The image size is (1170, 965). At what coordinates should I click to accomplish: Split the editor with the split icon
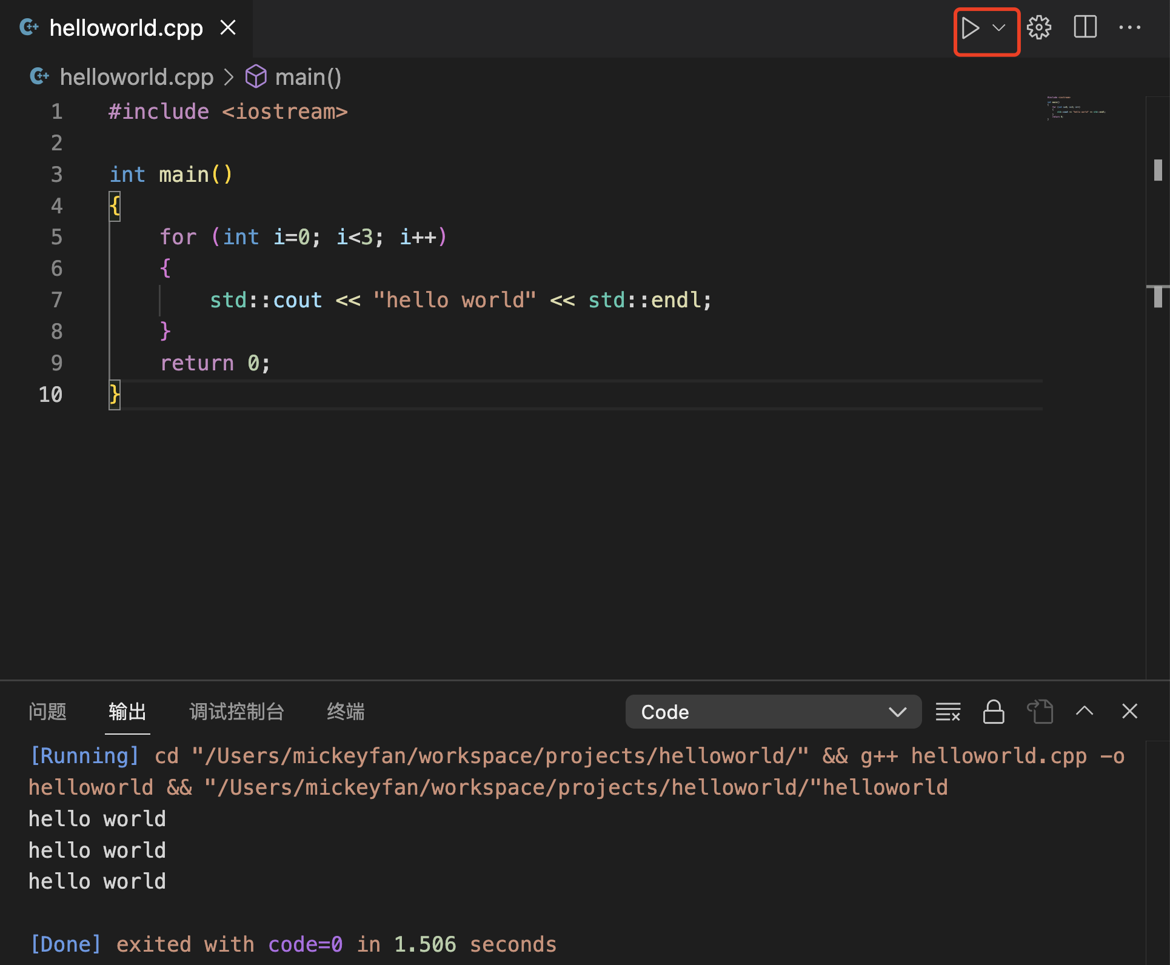point(1085,27)
